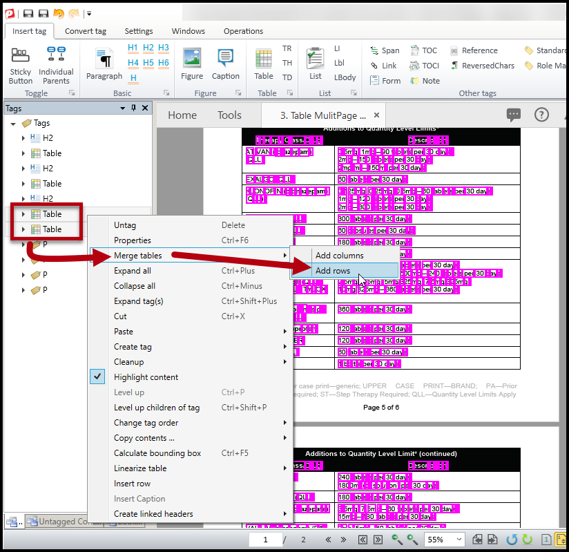Open the help question mark icon
This screenshot has height=552, width=569.
(541, 115)
